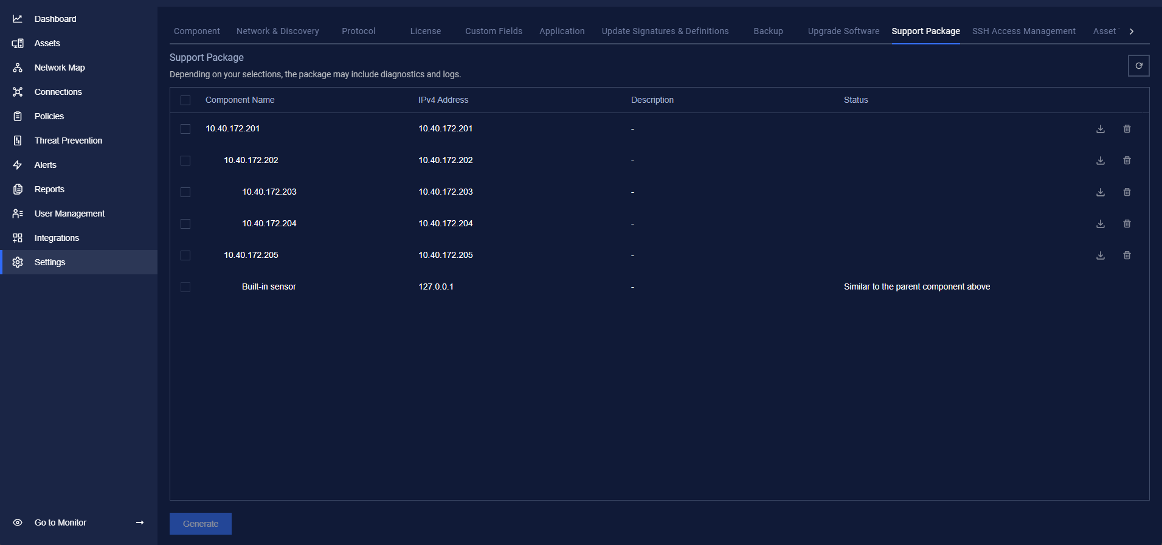Open Threat Prevention in sidebar
Screen dimensions: 1162x545
(x=68, y=141)
